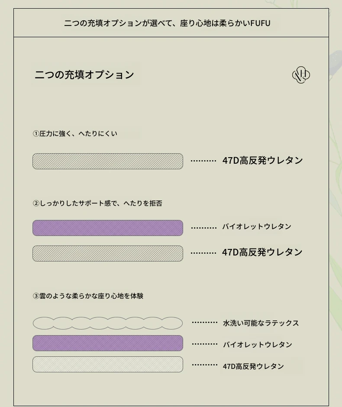Click the header title mentioning FUFU
The height and width of the screenshot is (407, 342).
coord(168,23)
